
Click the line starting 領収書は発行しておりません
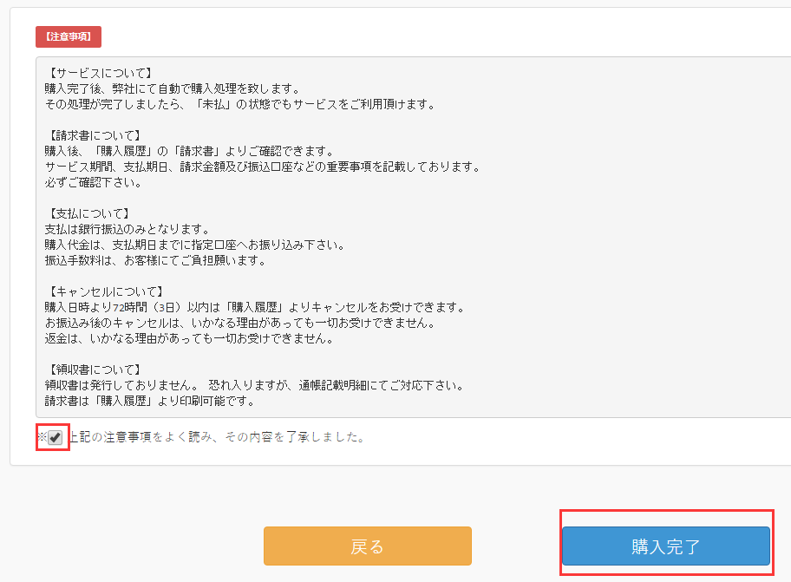point(254,385)
